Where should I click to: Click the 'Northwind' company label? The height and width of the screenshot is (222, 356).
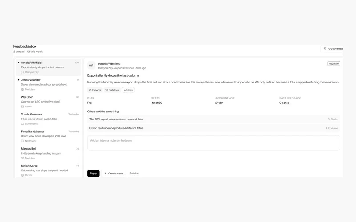click(x=31, y=141)
